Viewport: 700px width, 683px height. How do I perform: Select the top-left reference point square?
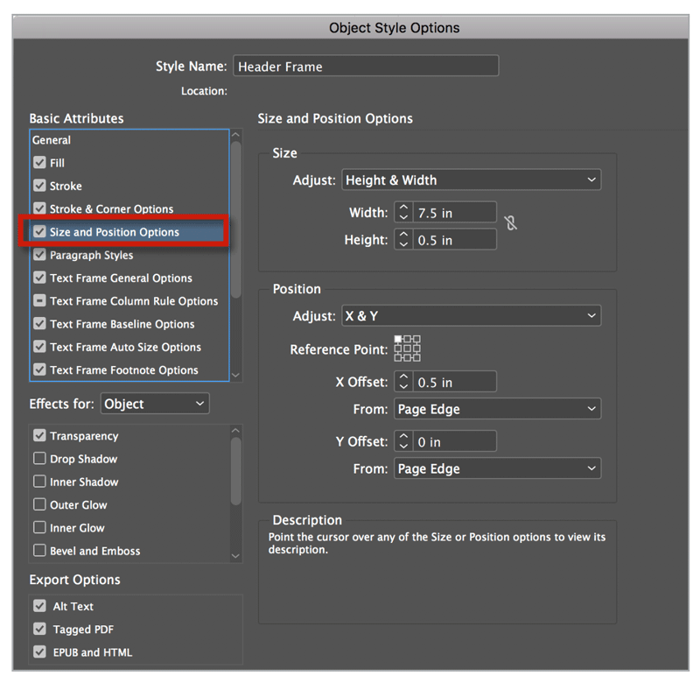[398, 339]
